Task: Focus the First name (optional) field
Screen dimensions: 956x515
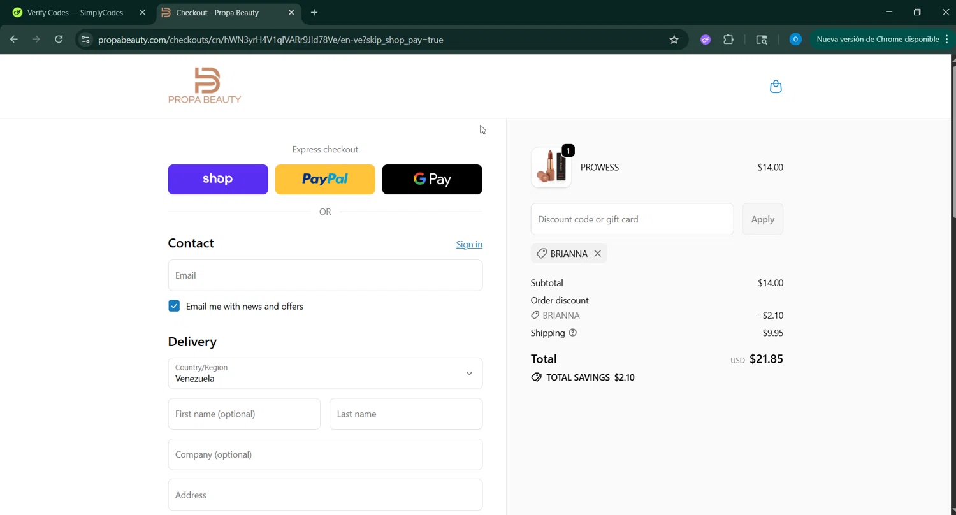Action: [x=244, y=414]
